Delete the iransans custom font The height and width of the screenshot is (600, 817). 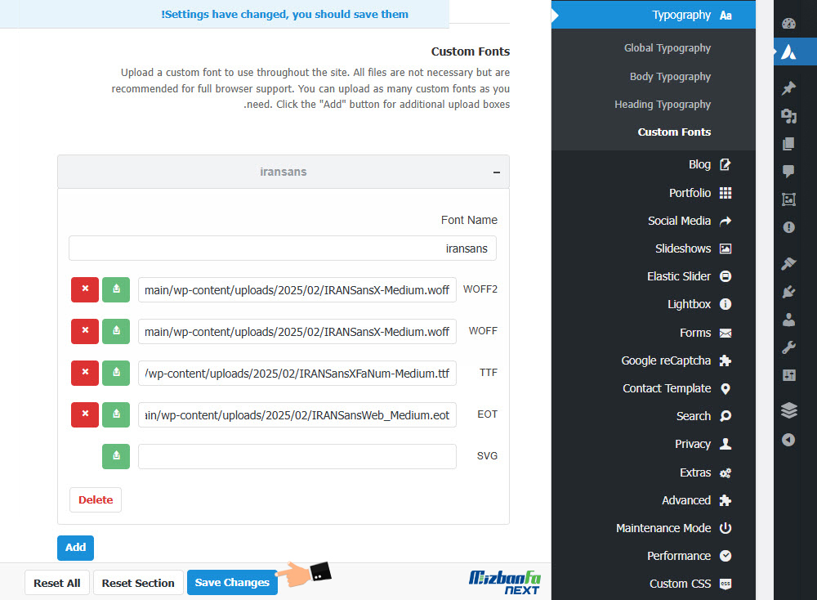96,500
